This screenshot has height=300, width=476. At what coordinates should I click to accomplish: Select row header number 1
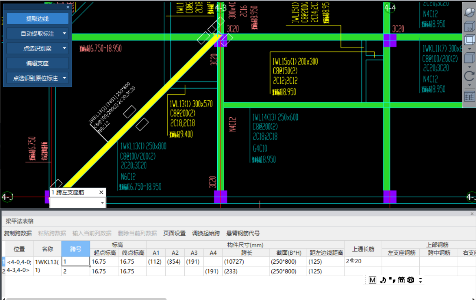(x=3, y=261)
